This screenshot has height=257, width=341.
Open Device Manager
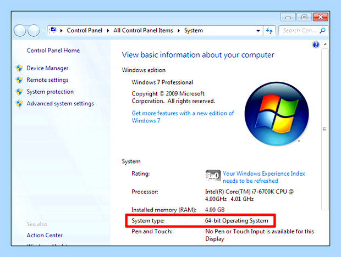click(x=47, y=68)
